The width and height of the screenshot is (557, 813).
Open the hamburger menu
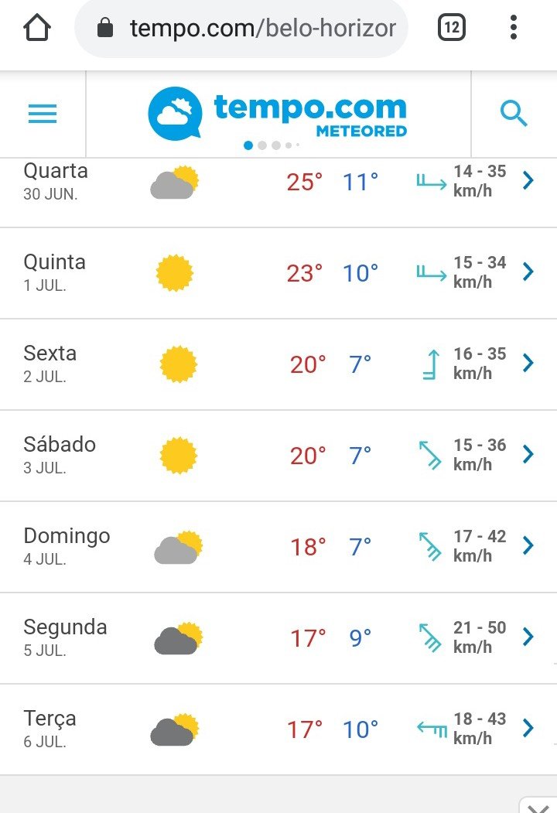click(43, 114)
